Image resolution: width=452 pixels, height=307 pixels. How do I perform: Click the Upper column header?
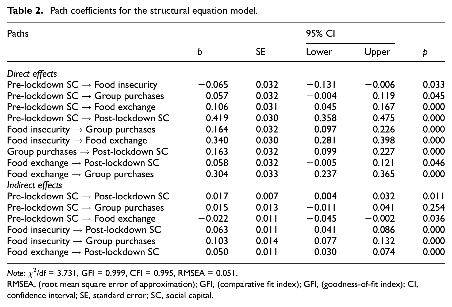pos(377,52)
